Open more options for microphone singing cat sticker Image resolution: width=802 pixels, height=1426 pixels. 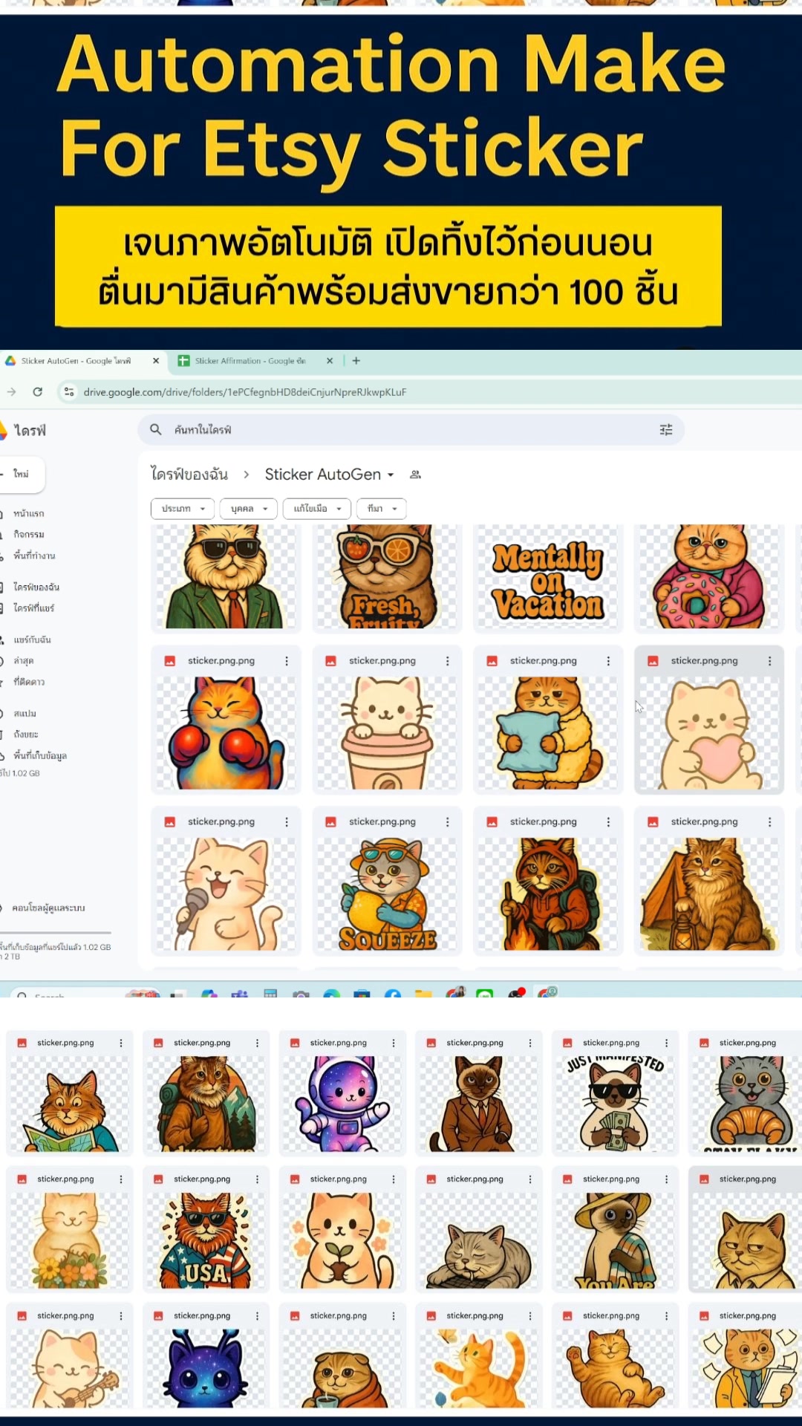287,822
